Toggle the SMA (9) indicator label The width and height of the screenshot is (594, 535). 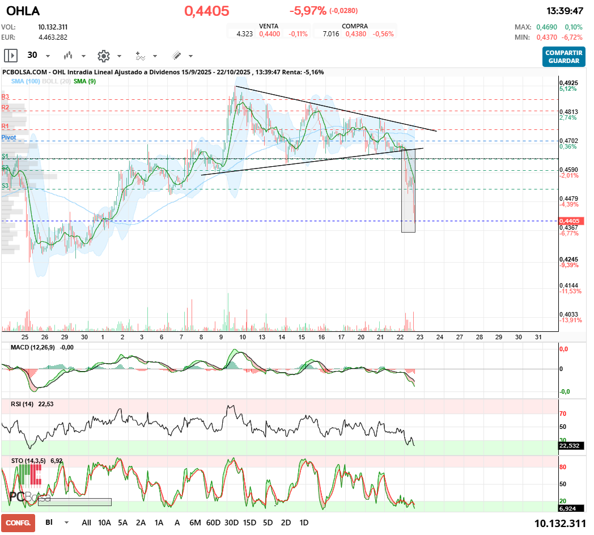85,81
